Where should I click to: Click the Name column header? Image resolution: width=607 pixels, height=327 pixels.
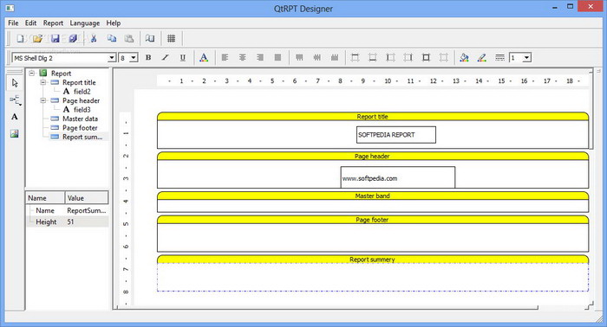45,197
